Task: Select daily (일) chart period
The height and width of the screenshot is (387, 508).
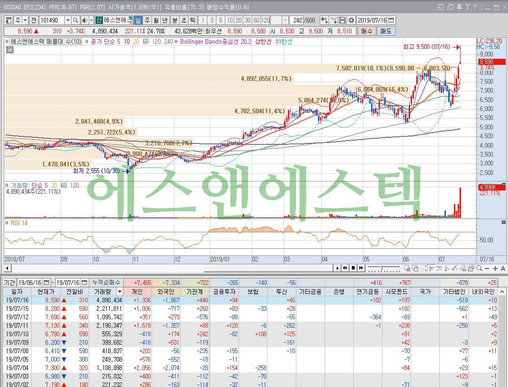Action: [138, 20]
